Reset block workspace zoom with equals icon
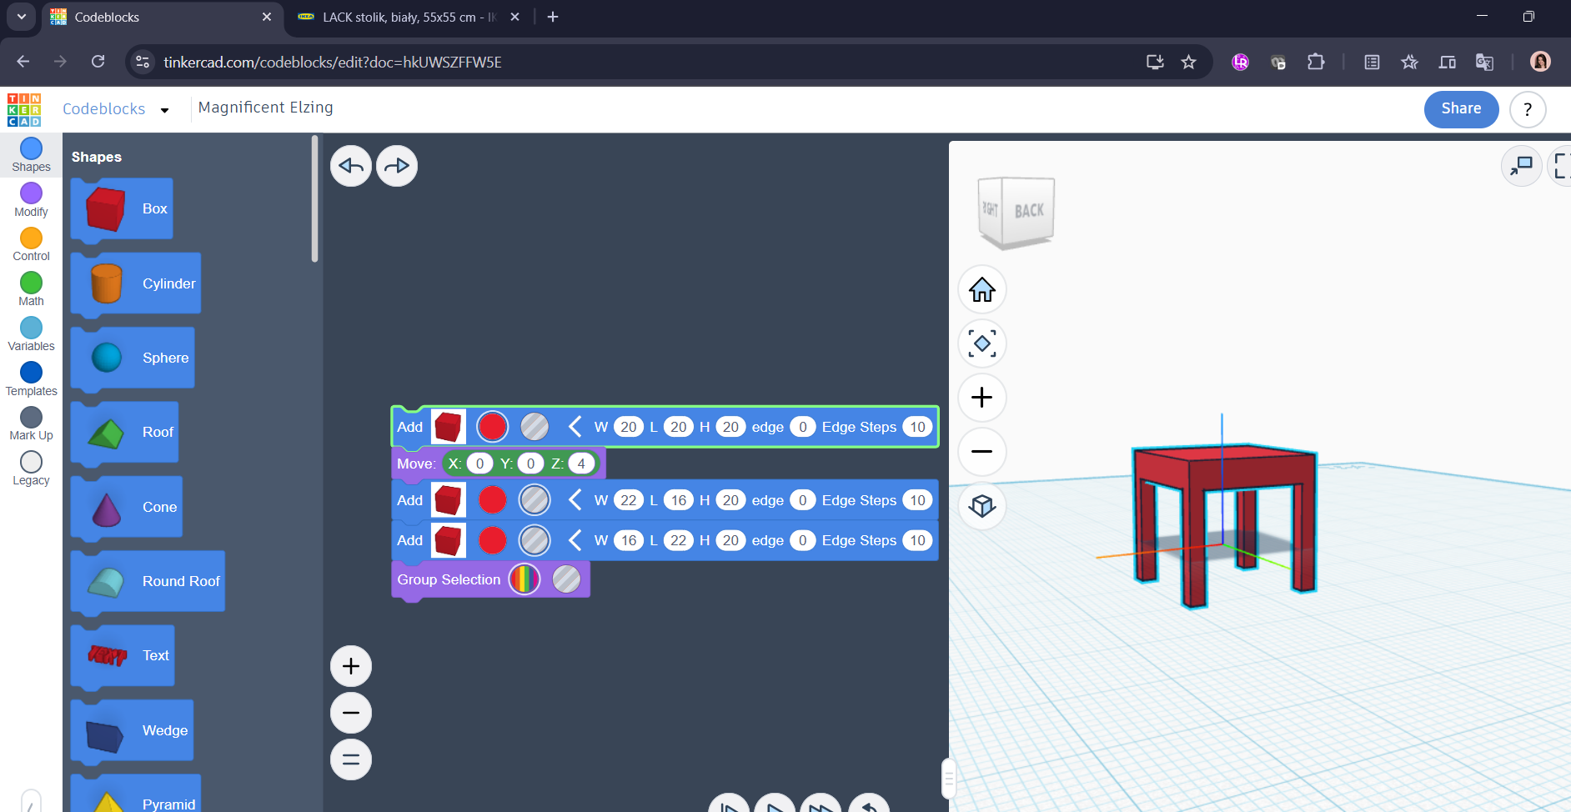1571x812 pixels. pos(351,759)
